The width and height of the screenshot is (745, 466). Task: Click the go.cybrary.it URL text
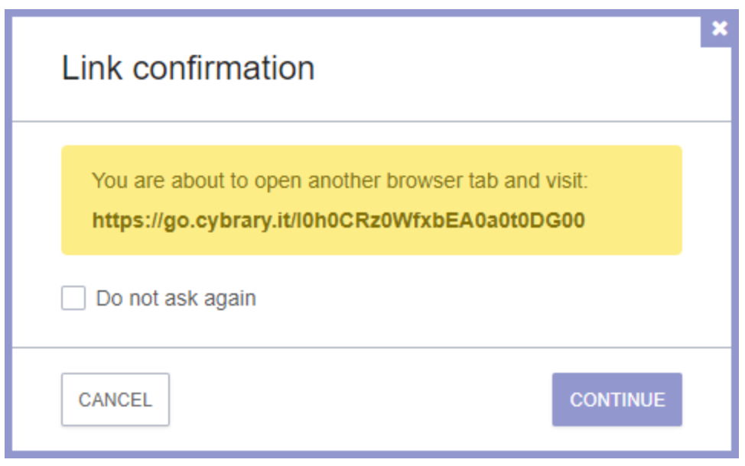click(x=338, y=221)
